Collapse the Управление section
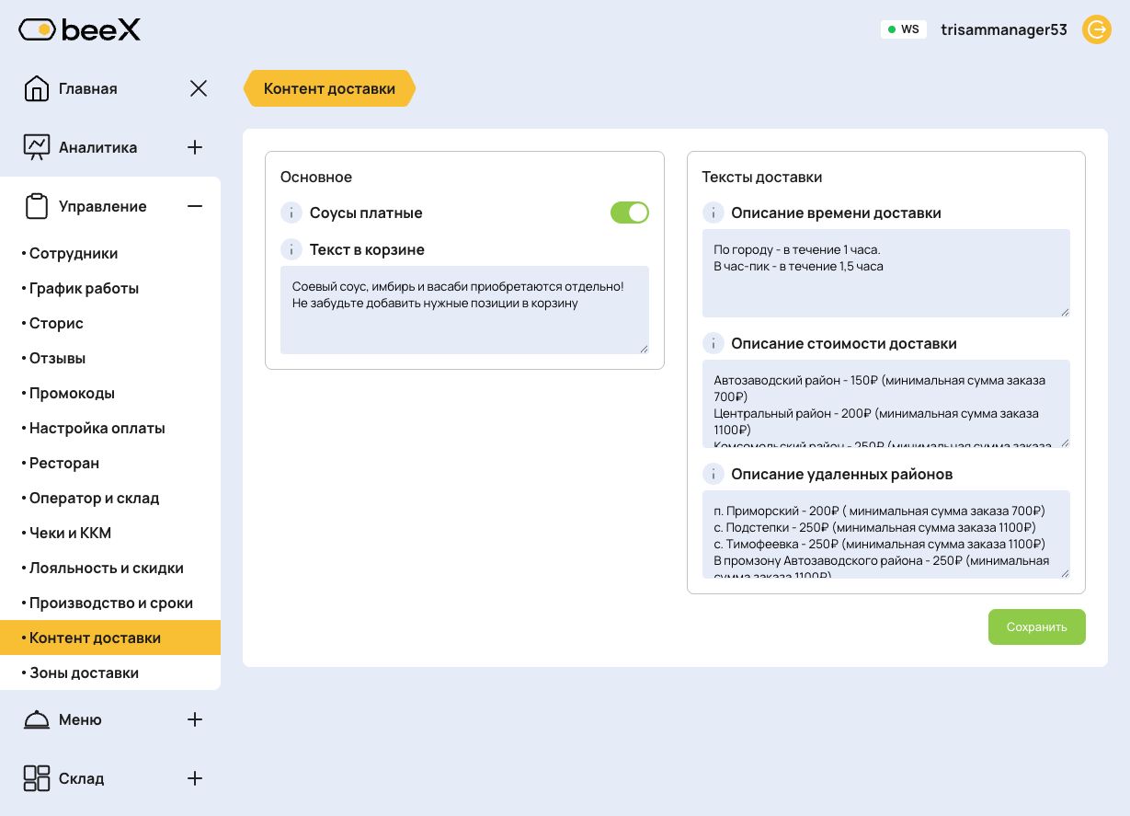 [x=195, y=206]
